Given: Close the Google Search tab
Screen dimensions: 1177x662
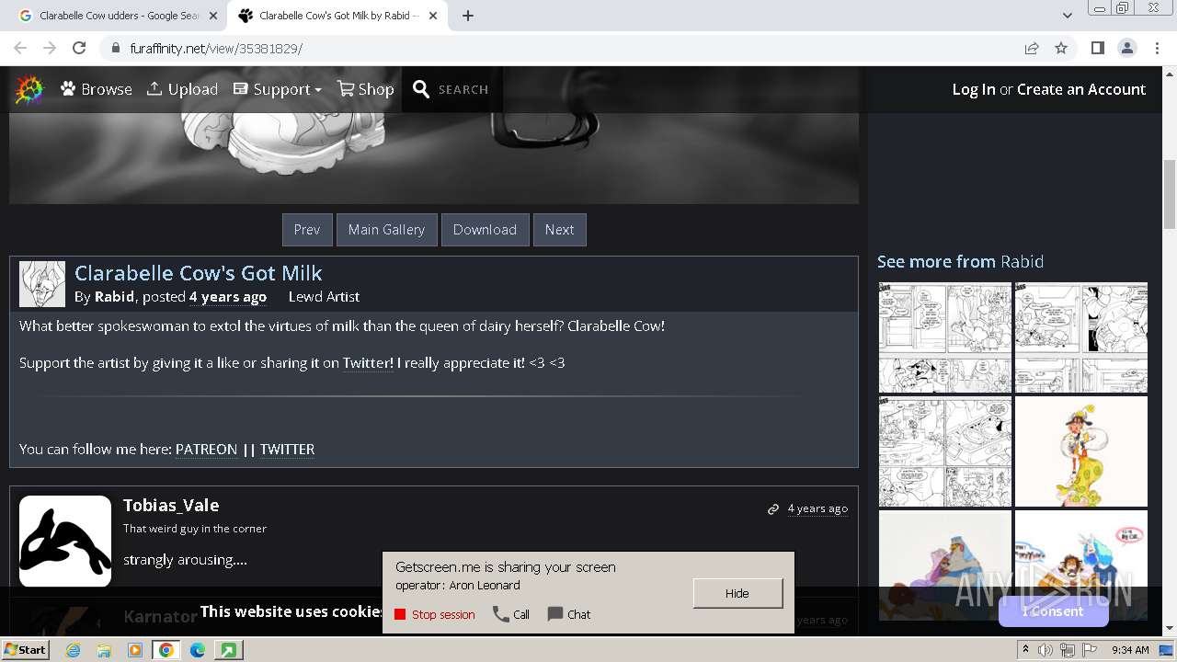Looking at the screenshot, I should pos(213,16).
